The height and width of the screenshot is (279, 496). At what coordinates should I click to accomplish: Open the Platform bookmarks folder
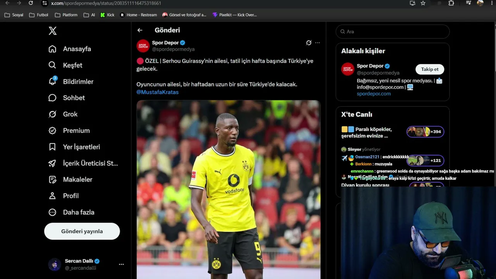[x=66, y=15]
